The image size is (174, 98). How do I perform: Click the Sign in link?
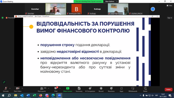pos(170,18)
